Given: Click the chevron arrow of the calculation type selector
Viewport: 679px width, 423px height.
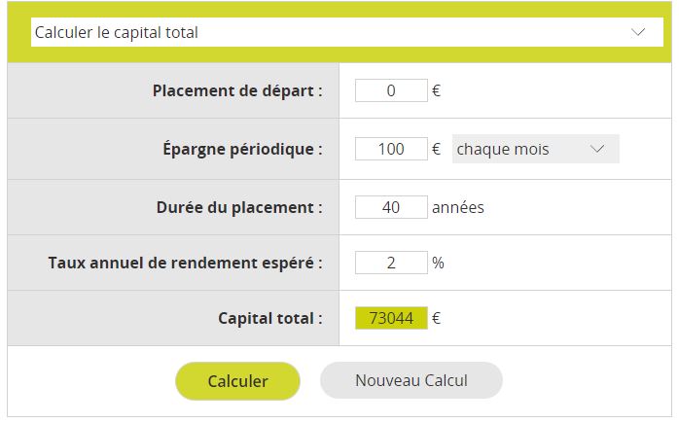Looking at the screenshot, I should pos(639,32).
